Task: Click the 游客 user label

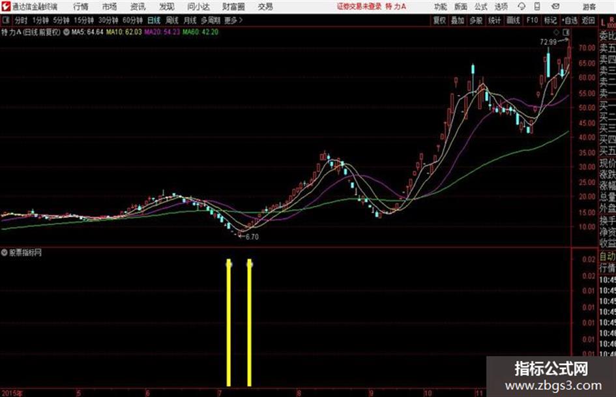Action: click(x=589, y=7)
